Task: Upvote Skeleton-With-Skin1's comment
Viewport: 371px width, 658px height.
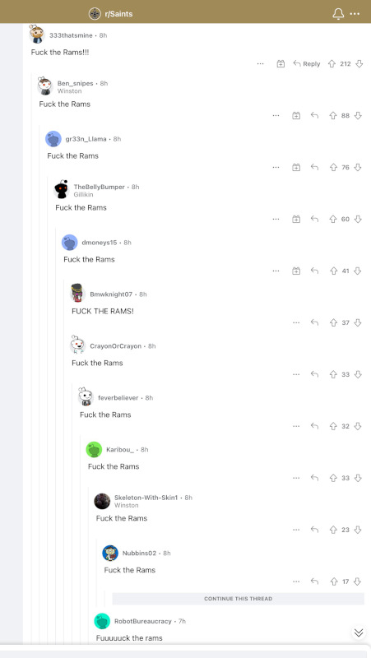Action: tap(333, 530)
